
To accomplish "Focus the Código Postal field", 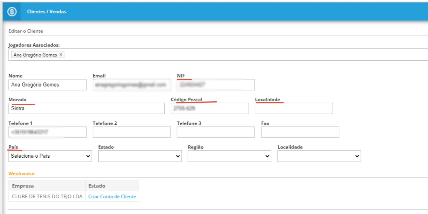I will pos(210,109).
